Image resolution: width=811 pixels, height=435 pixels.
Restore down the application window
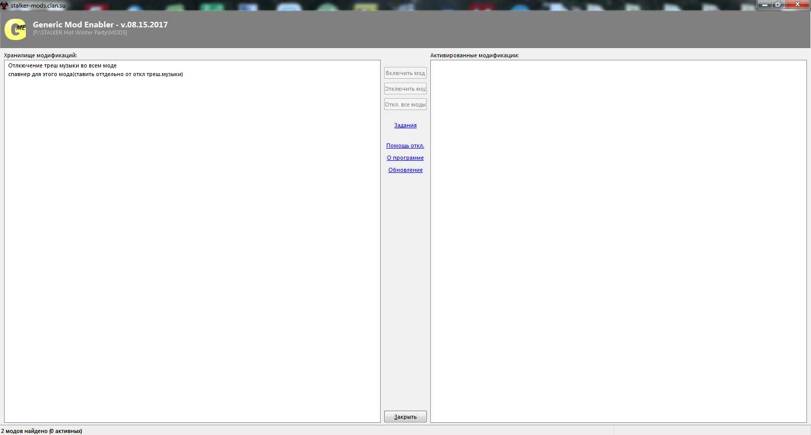[778, 5]
